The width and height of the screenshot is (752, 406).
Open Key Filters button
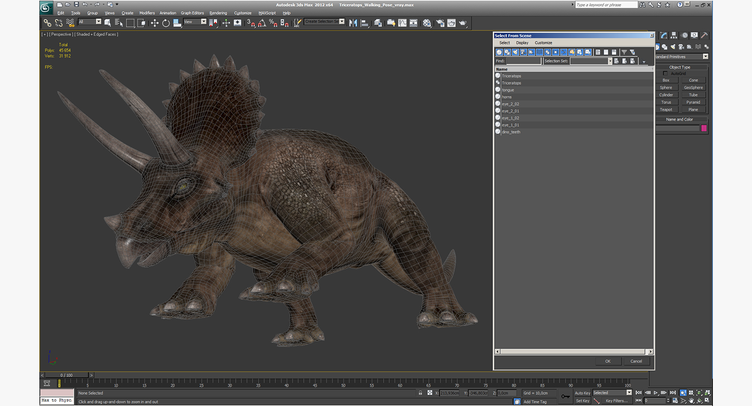616,401
